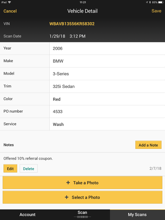Tap Cancel in the header
Image resolution: width=165 pixels, height=220 pixels.
10,11
